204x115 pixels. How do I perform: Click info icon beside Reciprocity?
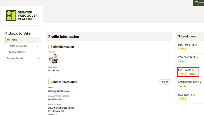pyautogui.click(x=194, y=95)
